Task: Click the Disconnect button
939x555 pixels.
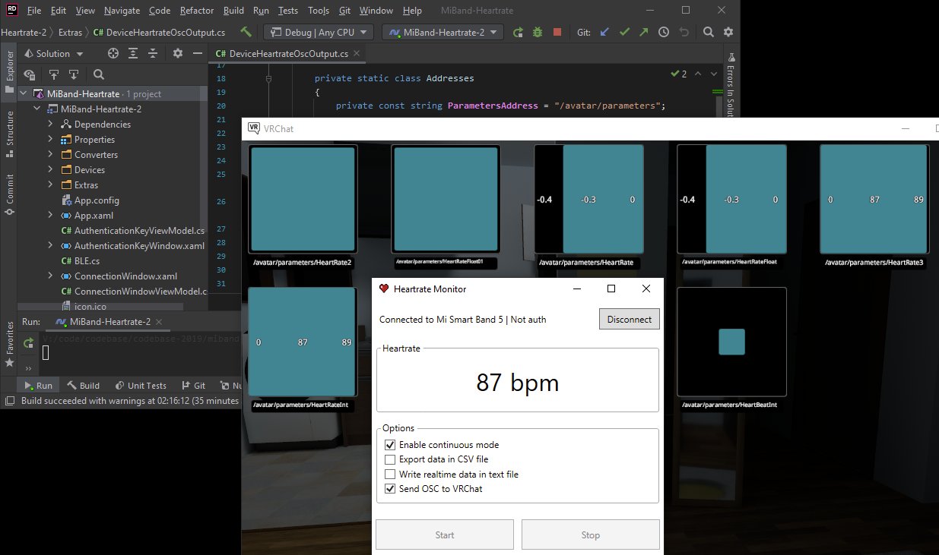Action: point(629,320)
